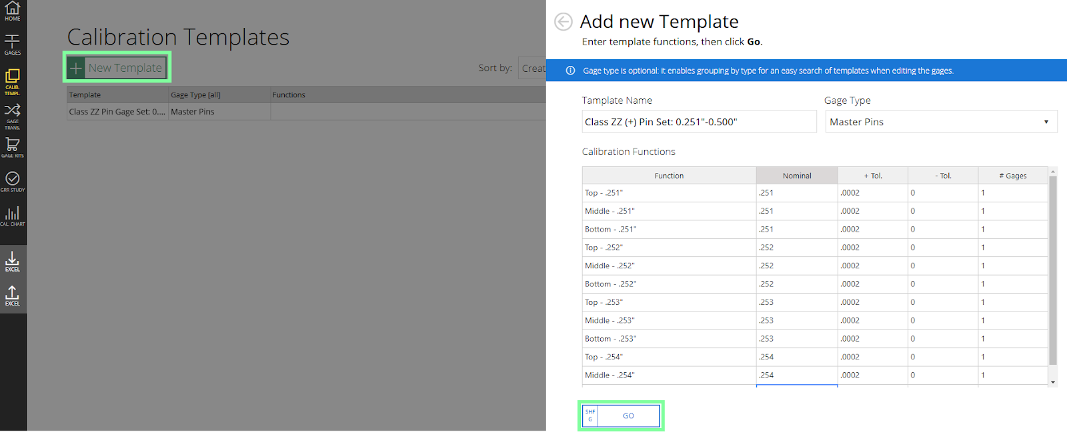This screenshot has height=432, width=1067.
Task: Click # Gages cell in 'Top - .254"' row
Action: click(1013, 357)
